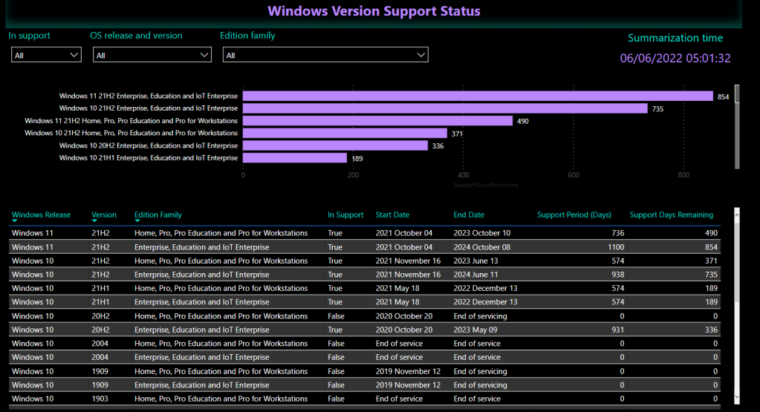The width and height of the screenshot is (760, 412).
Task: Click sort arrow under Version header
Action: [95, 220]
